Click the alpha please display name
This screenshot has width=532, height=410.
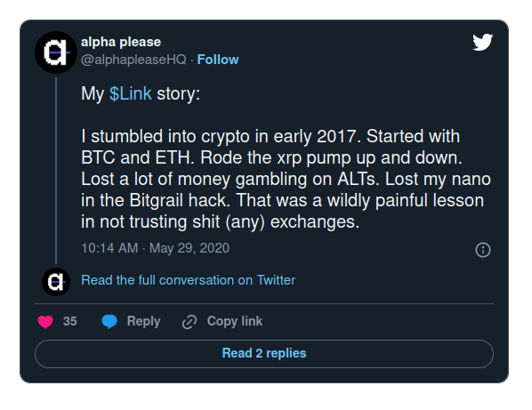pos(121,42)
